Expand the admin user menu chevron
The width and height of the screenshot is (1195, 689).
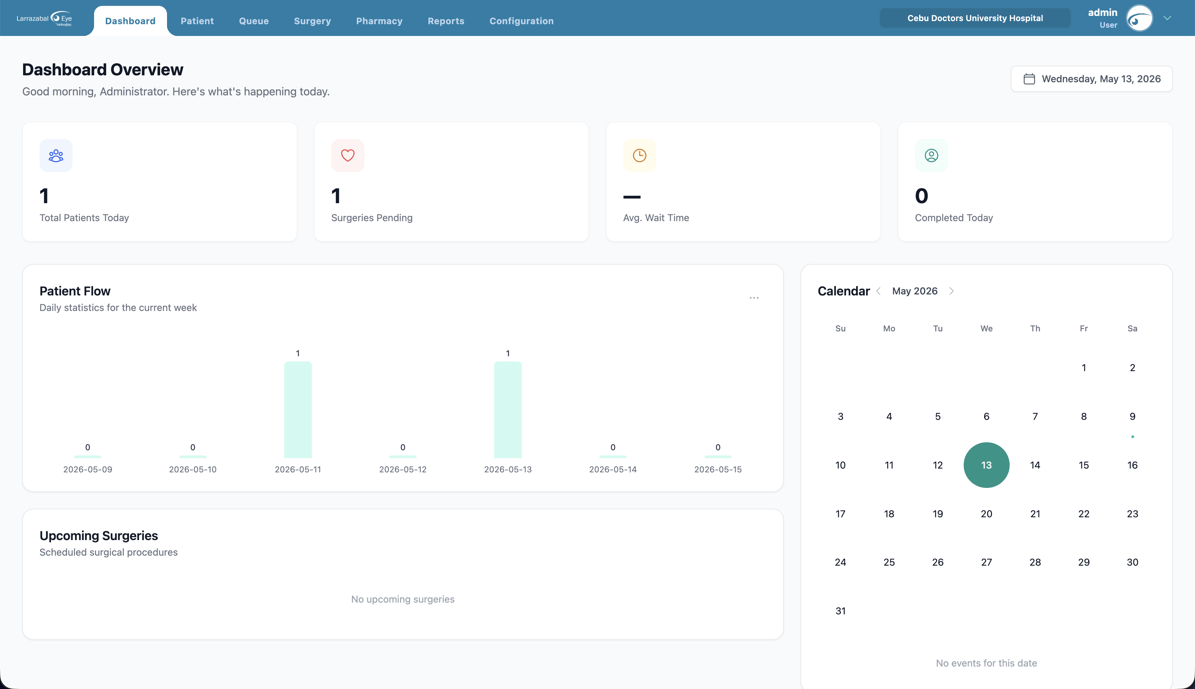coord(1167,18)
